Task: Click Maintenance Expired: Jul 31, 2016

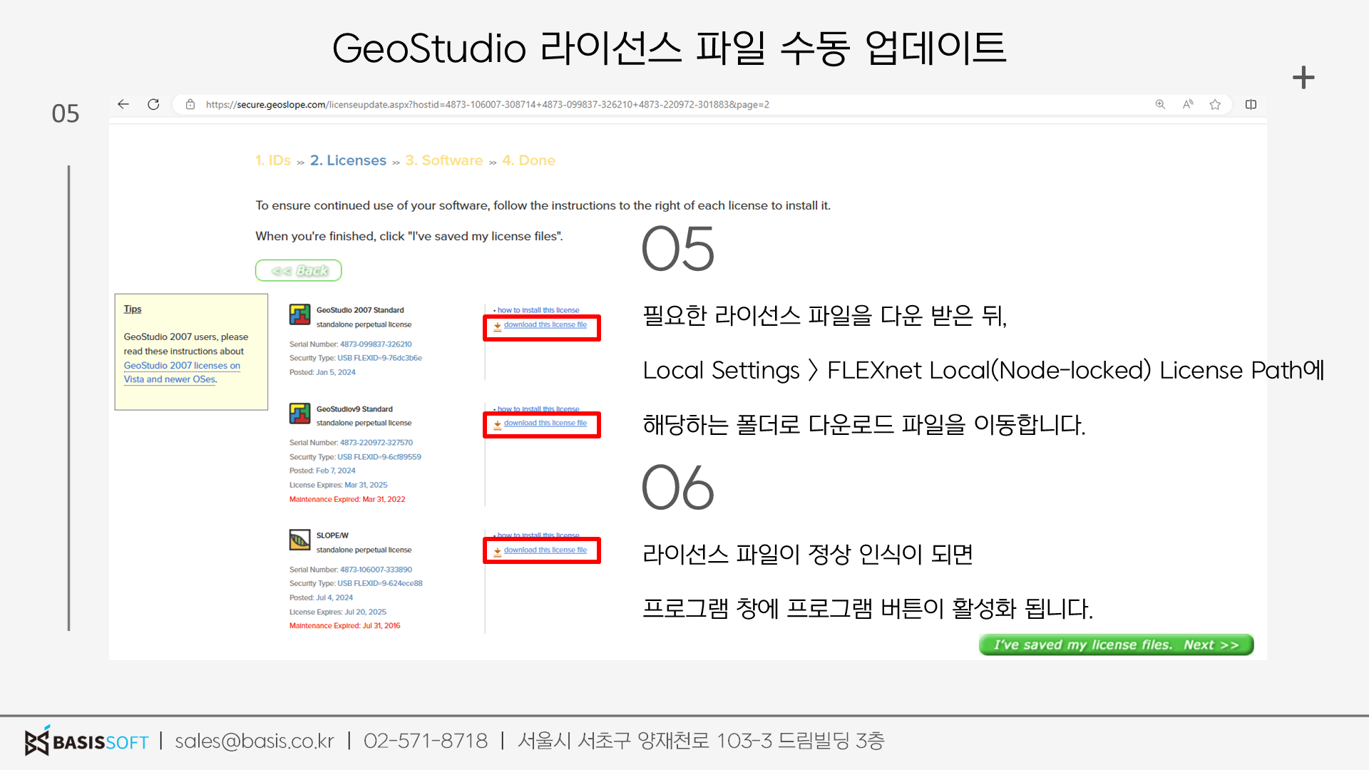Action: [x=344, y=625]
